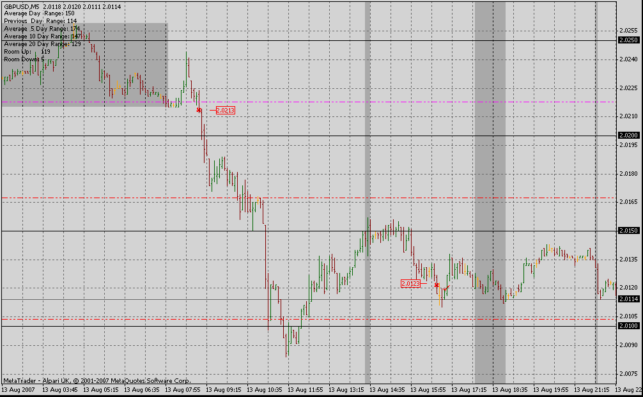Click the 2.0105 price axis label
The image size is (643, 397).
[629, 316]
